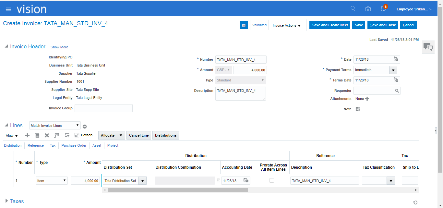Click the Show More link
443x208 pixels.
click(x=59, y=47)
